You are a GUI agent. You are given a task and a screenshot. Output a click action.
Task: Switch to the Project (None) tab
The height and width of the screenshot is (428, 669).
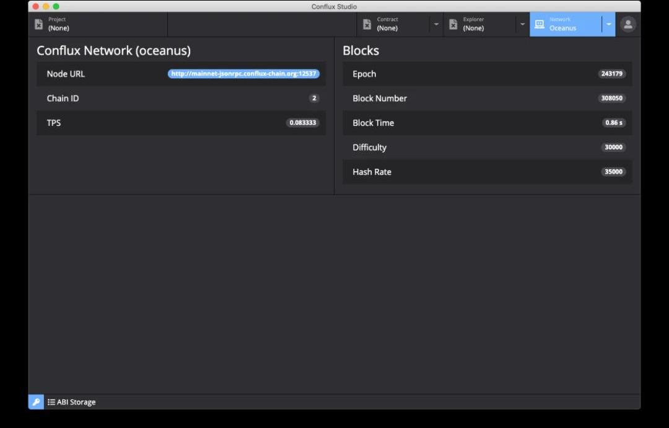coord(98,24)
